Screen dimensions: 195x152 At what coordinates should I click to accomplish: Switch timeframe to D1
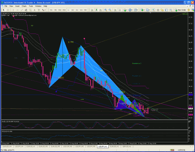coord(77,10)
